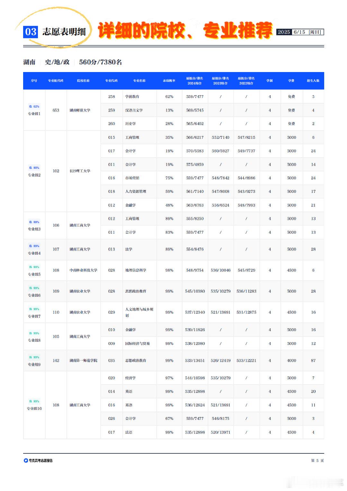Image resolution: width=347 pixels, height=491 pixels.
Task: Click the 565/6402 score cell
Action: click(195, 124)
